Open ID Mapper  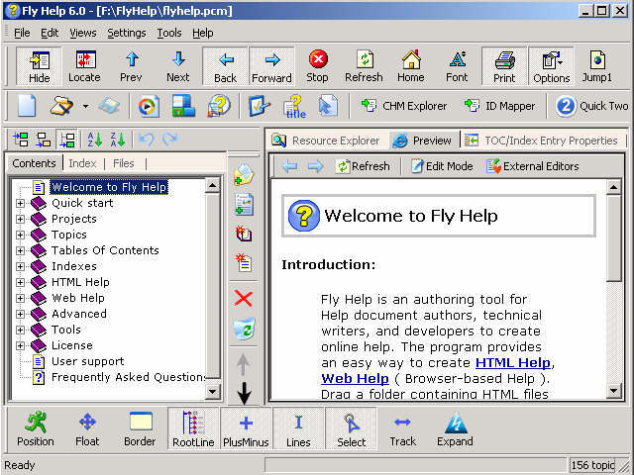(x=499, y=106)
